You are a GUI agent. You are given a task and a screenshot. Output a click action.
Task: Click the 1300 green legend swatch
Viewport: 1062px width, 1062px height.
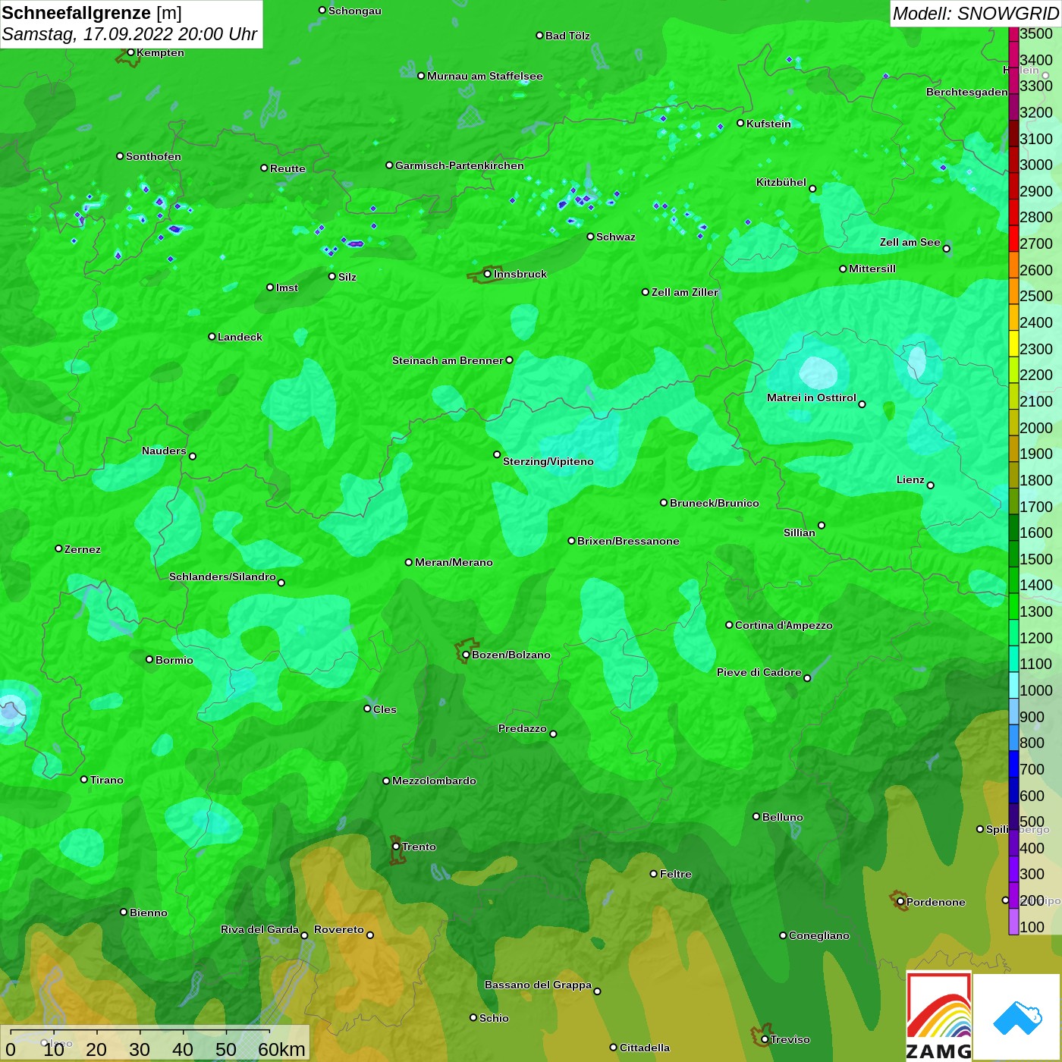1013,606
